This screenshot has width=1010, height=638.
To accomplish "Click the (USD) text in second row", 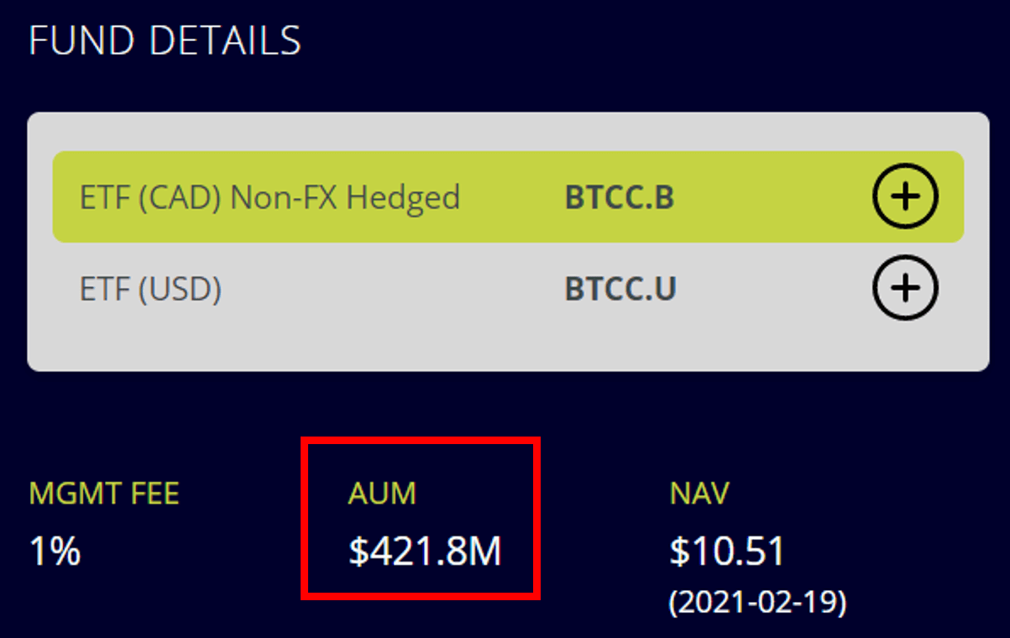I will [181, 290].
